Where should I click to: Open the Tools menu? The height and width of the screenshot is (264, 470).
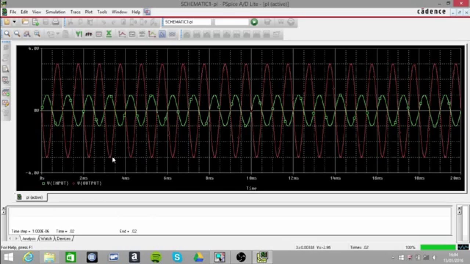point(102,12)
